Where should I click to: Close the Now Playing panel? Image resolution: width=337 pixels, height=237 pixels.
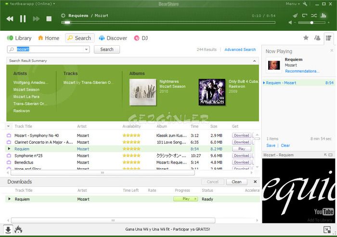(332, 50)
